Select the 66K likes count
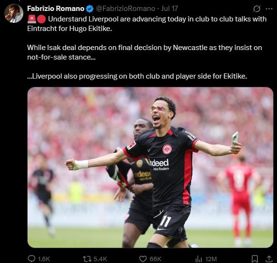 click(x=156, y=259)
